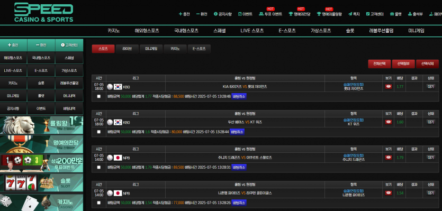This screenshot has height=211, width=442.
Task: Open 쪽지 messages with the paper plane icon
Action: click(x=354, y=14)
